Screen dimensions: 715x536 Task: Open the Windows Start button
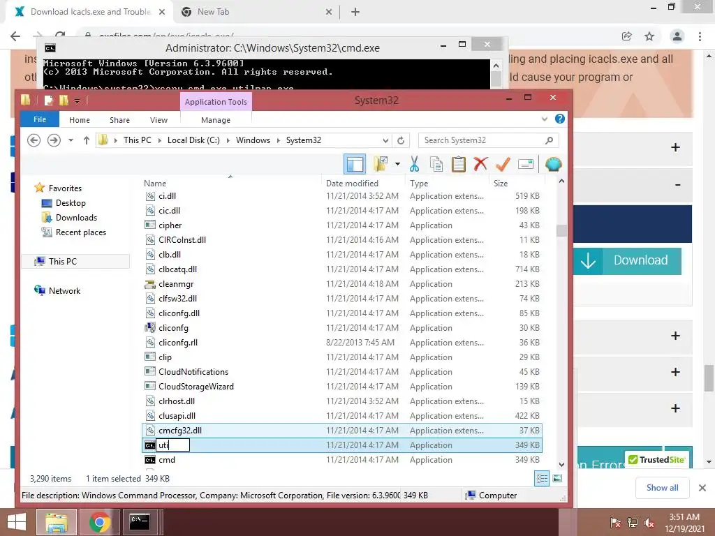pos(17,522)
